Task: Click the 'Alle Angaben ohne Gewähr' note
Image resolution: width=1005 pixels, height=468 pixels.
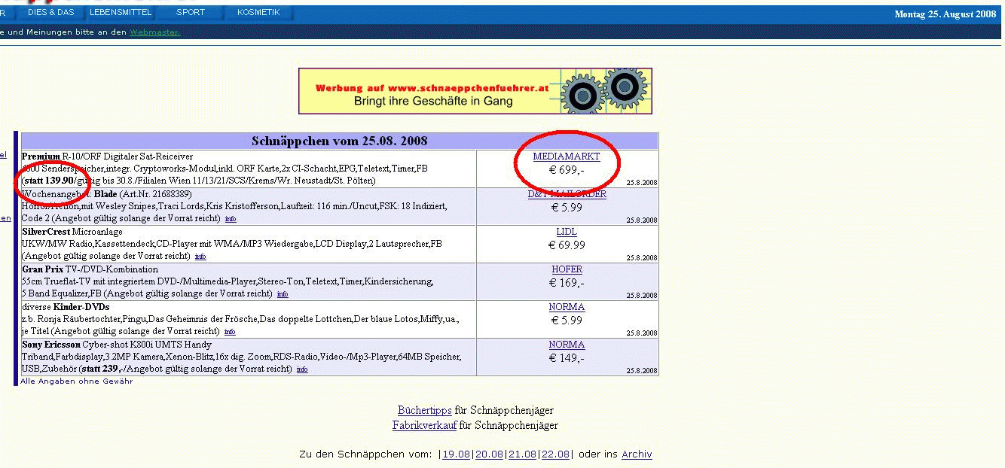Action: pyautogui.click(x=76, y=381)
